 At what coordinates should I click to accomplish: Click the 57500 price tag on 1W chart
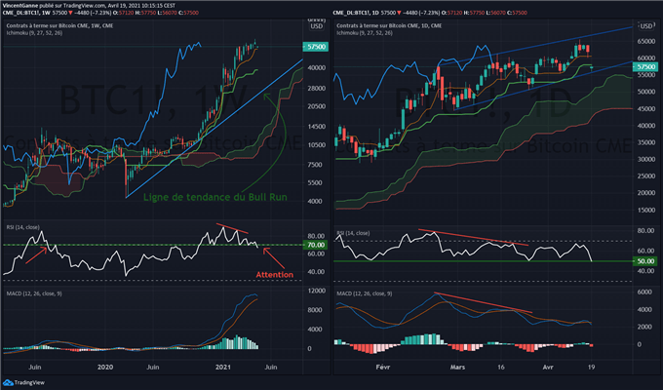tap(316, 47)
